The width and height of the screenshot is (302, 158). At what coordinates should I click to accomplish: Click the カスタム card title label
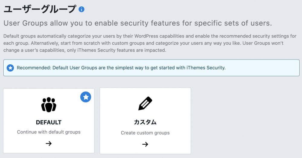[145, 122]
